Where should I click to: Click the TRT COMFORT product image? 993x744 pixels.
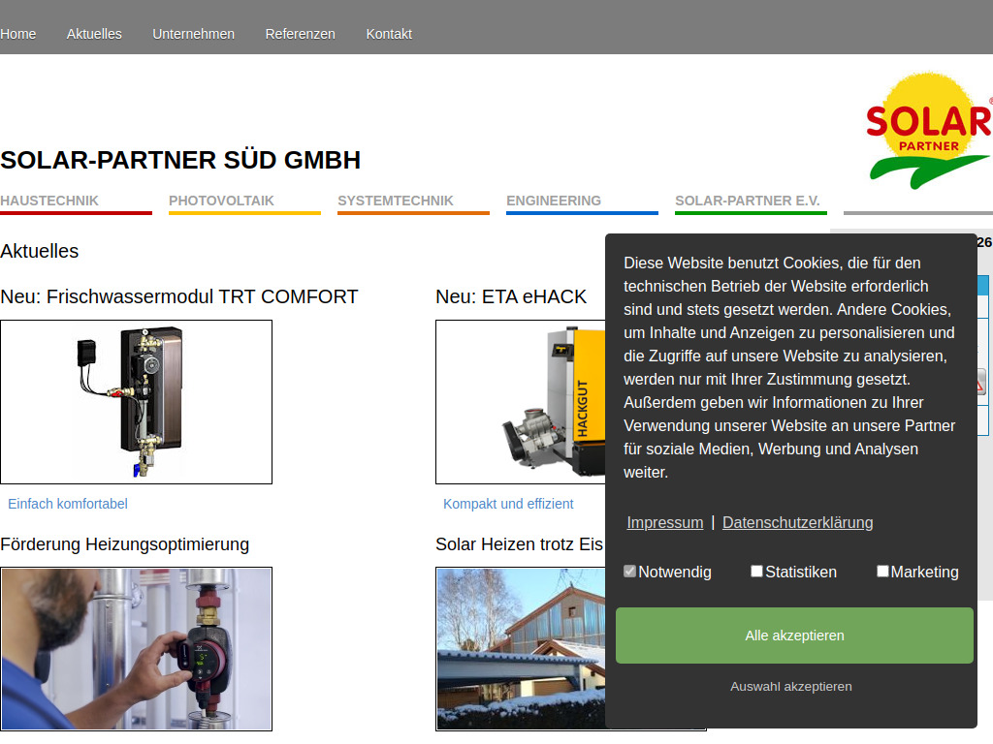coord(136,401)
